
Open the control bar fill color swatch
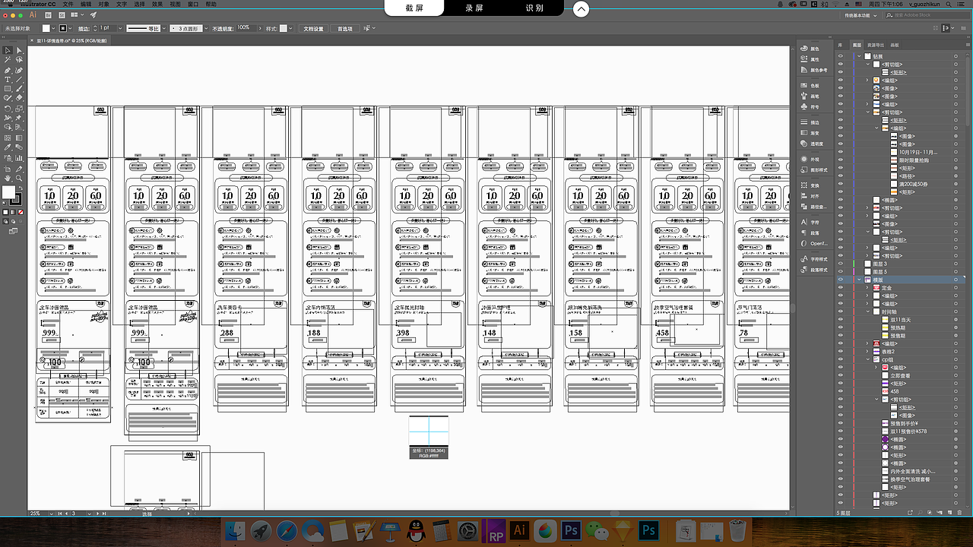[46, 29]
